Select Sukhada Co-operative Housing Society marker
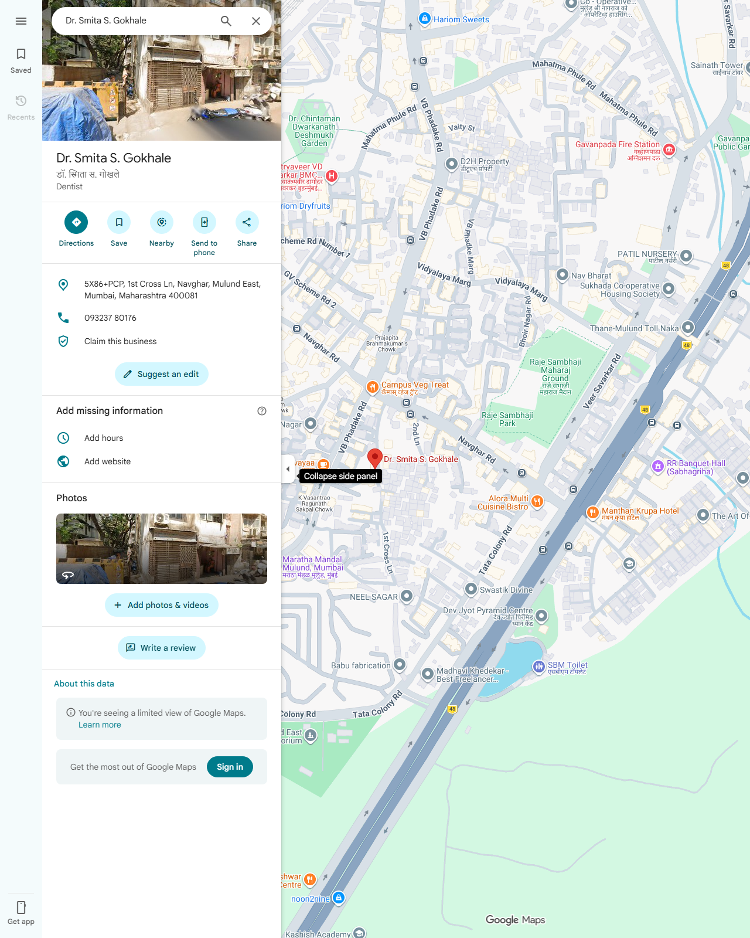 tap(669, 288)
